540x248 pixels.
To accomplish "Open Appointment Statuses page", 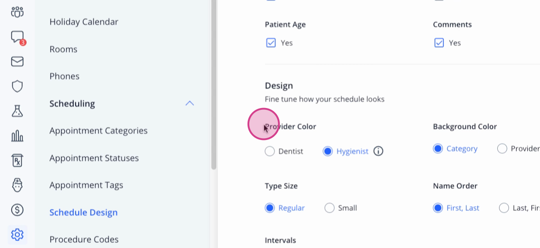I will (94, 158).
